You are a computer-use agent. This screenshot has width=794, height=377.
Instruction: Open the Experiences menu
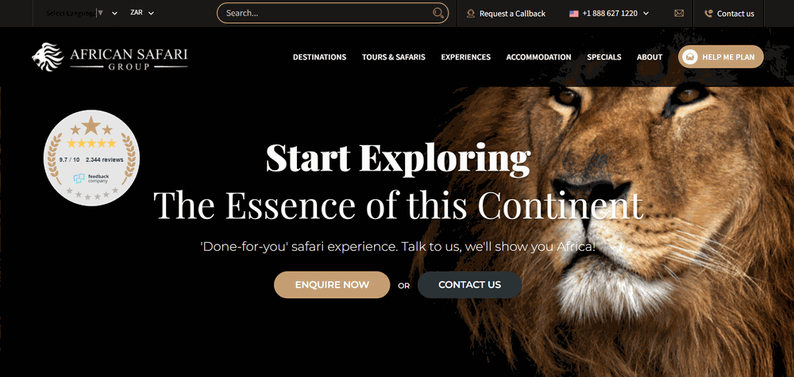(x=466, y=57)
